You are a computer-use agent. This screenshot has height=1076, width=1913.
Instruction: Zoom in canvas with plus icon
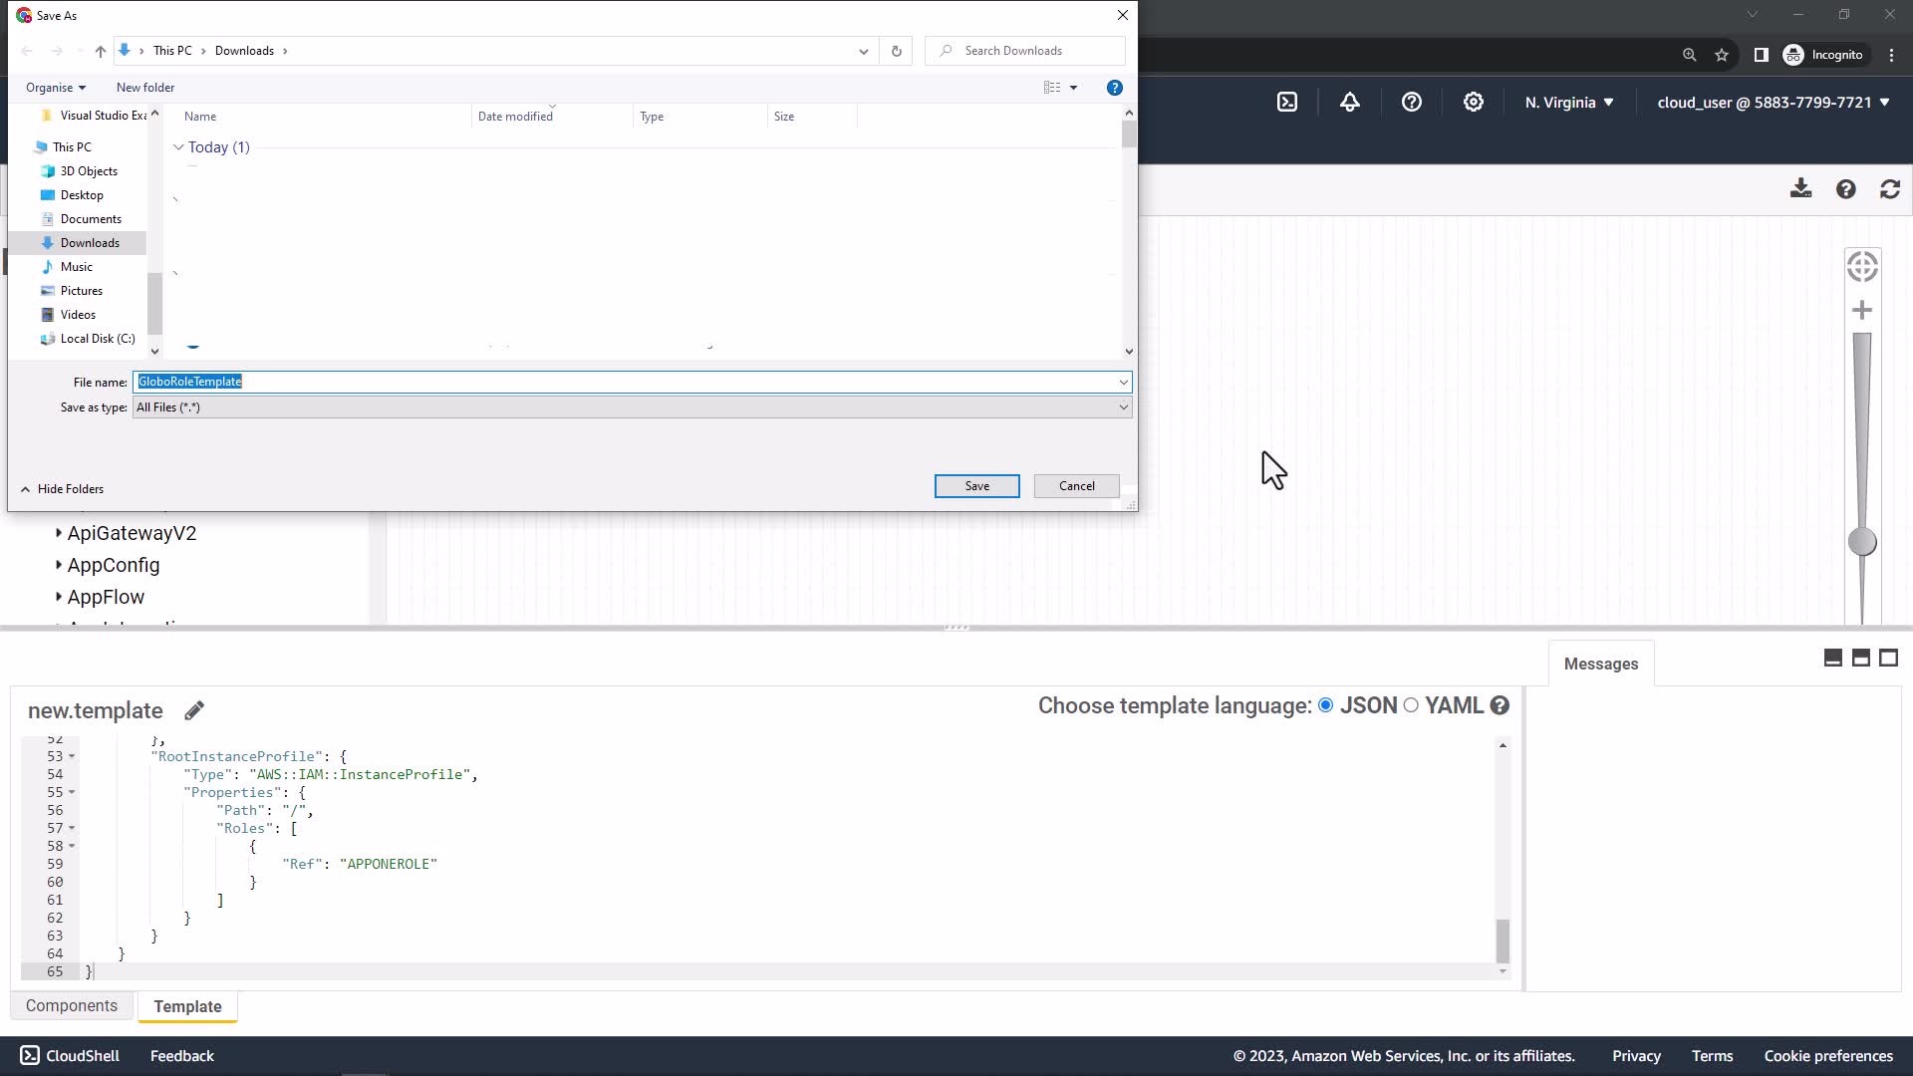coord(1861,311)
